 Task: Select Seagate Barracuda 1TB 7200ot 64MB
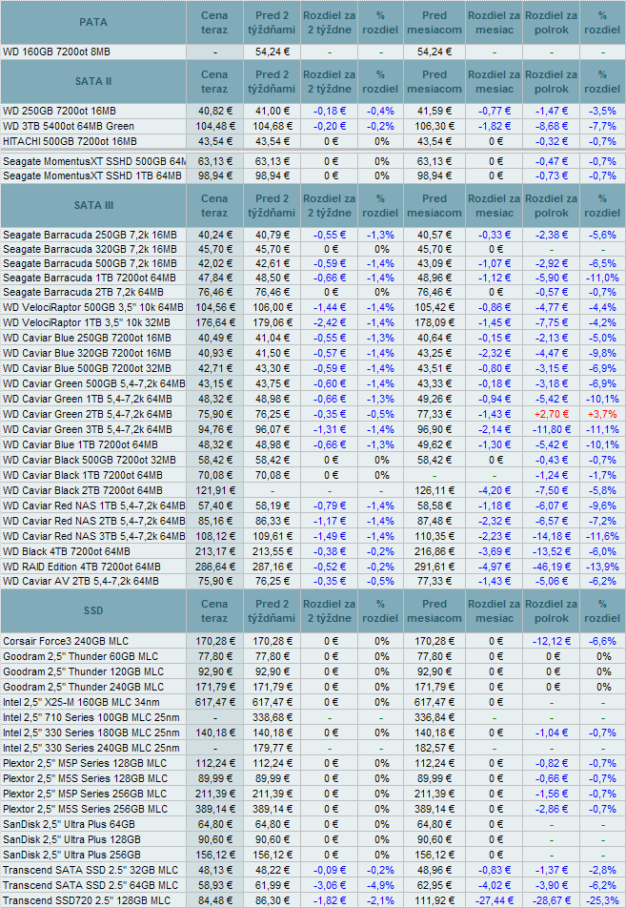point(90,278)
